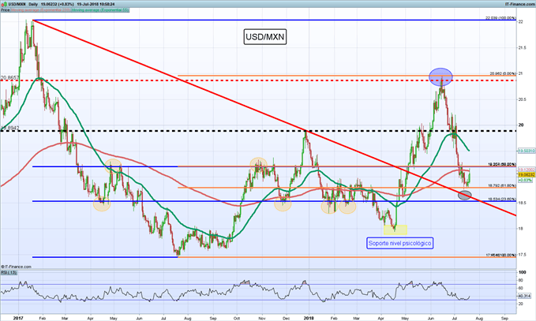Click the 2018 label on time axis
Viewport: 536px width, 321px height.
309,319
